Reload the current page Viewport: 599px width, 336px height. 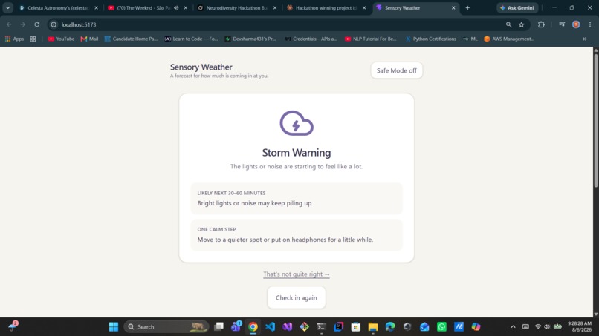37,24
